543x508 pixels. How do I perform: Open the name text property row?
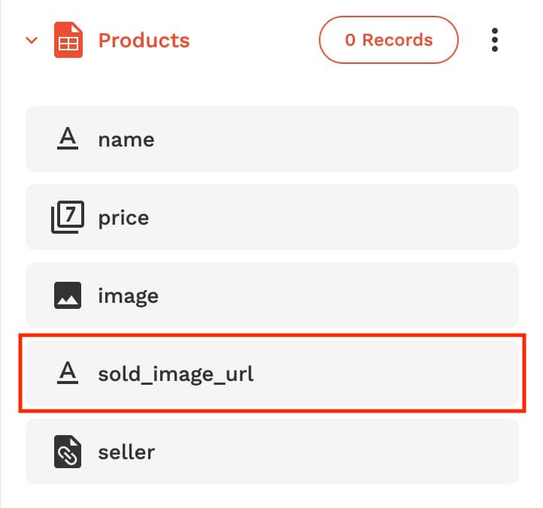272,139
